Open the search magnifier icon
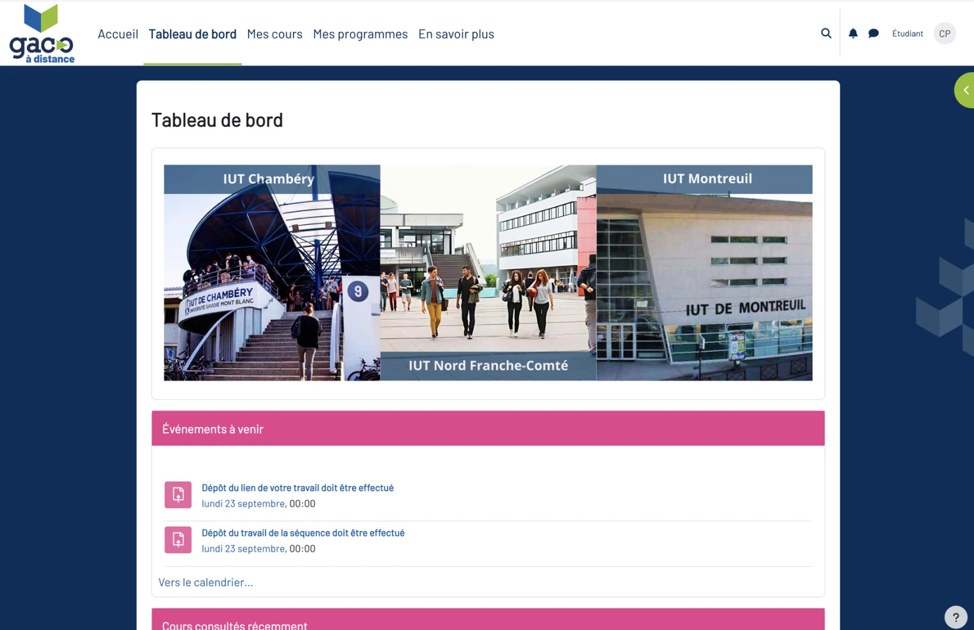This screenshot has width=974, height=630. coord(826,33)
